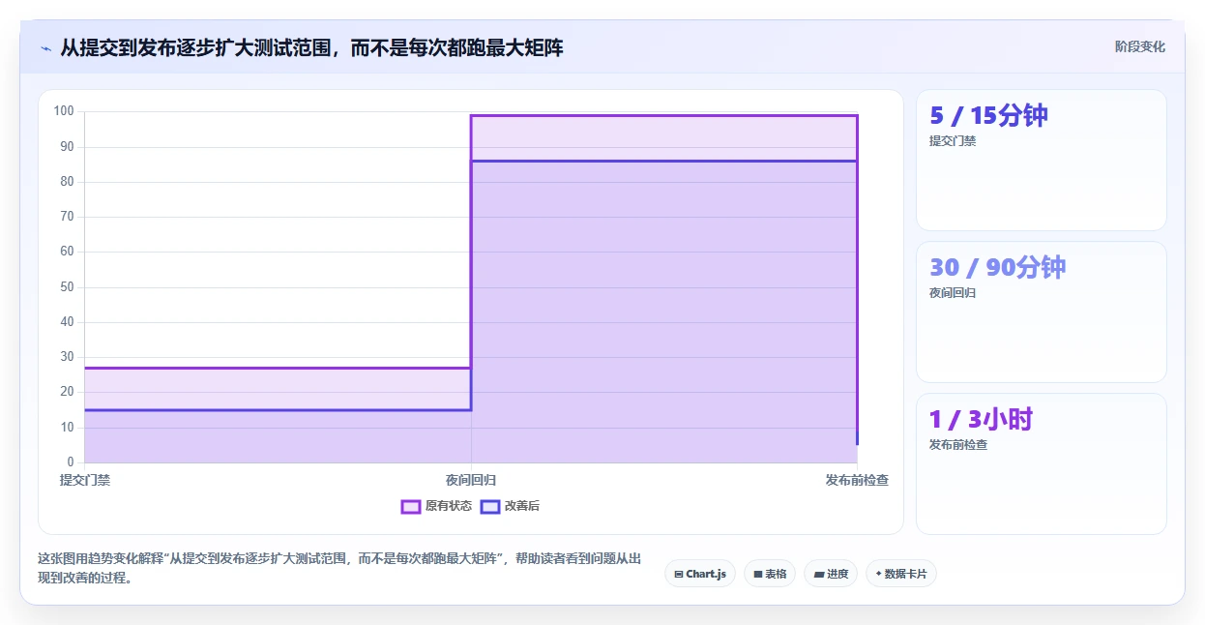The image size is (1205, 625).
Task: Click the trend icon beside the title
Action: coord(45,48)
